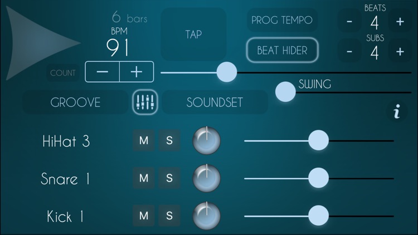Viewport: 418px width, 235px height.
Task: Mute the Snare 1 track
Action: tap(144, 178)
